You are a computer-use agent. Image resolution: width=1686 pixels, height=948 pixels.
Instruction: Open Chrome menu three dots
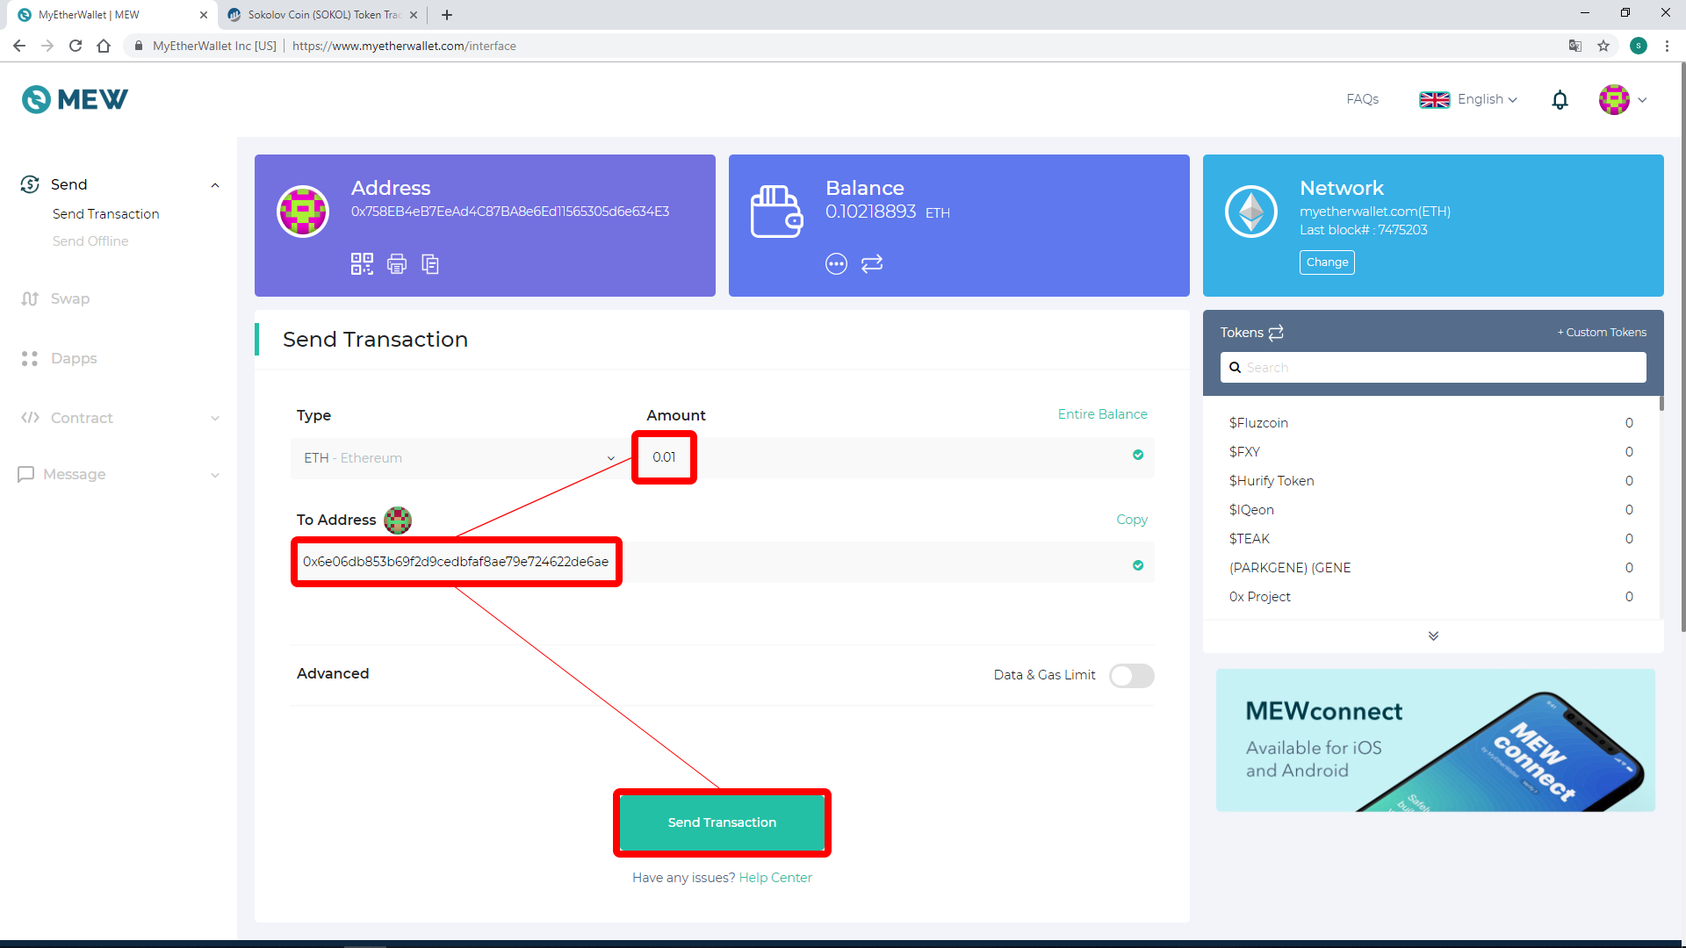[1667, 46]
